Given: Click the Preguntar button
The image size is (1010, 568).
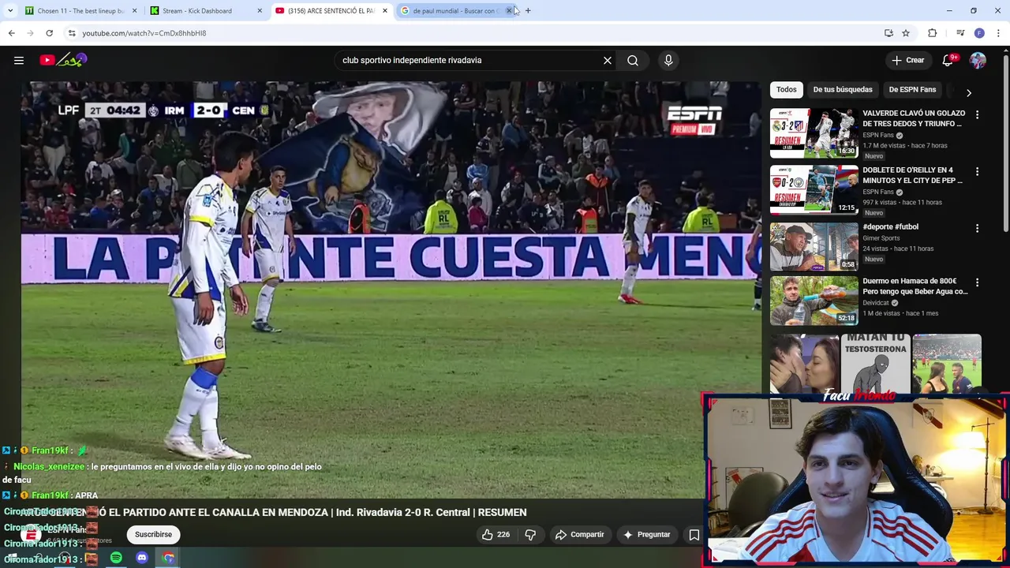Looking at the screenshot, I should 646,534.
